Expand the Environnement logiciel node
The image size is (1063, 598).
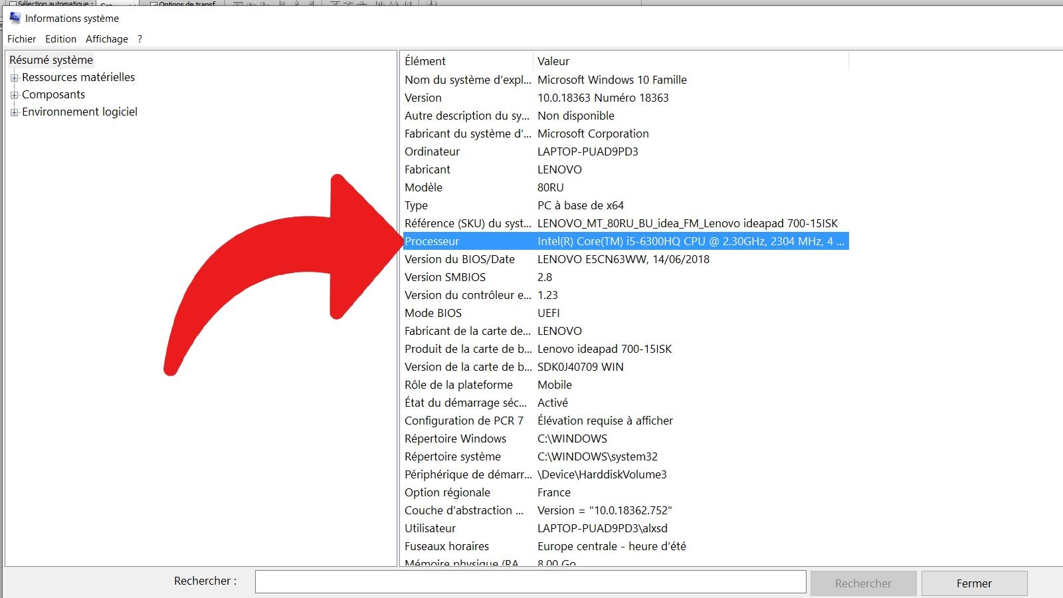(15, 112)
